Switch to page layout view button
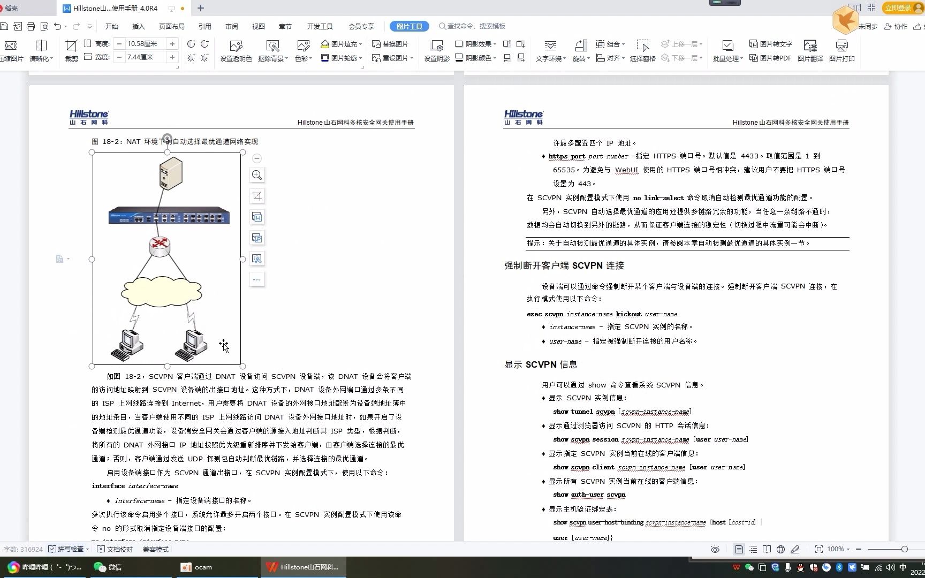The width and height of the screenshot is (925, 578). pos(739,549)
